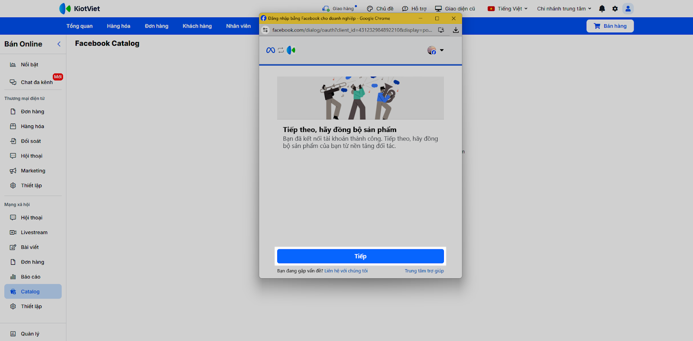View site information in the popup address bar

pos(266,30)
